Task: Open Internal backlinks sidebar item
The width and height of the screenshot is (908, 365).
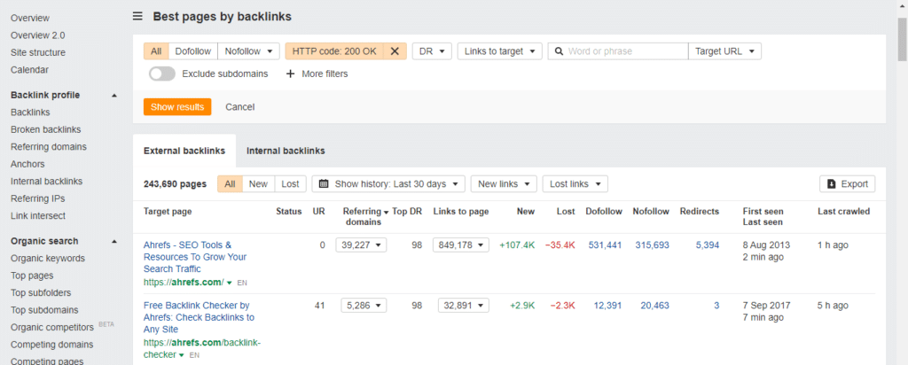Action: click(x=46, y=181)
